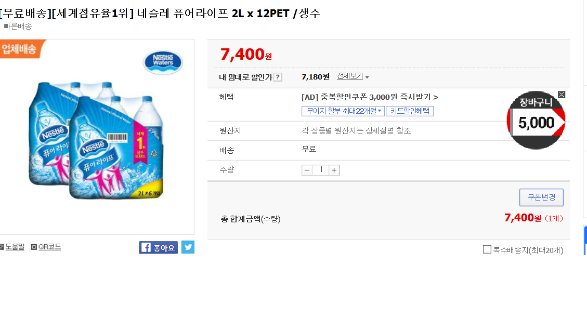Click the question mark beside 내 맘대로 할인가
This screenshot has width=587, height=319.
pyautogui.click(x=278, y=77)
